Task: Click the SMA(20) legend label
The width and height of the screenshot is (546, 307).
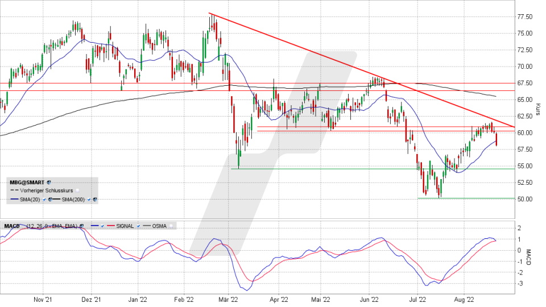Action: coord(30,200)
